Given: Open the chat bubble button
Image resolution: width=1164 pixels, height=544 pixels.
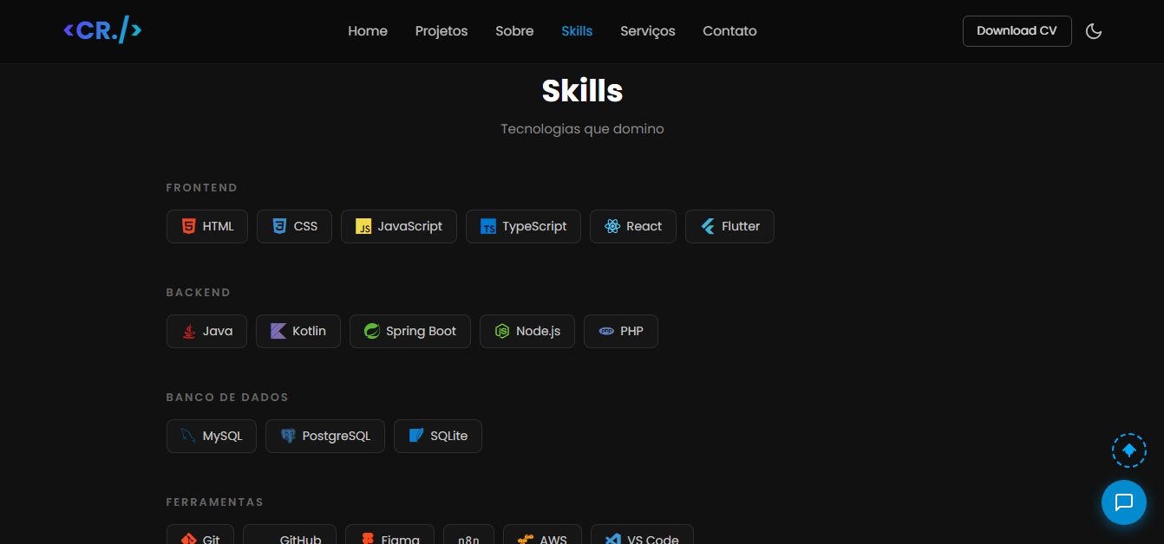Looking at the screenshot, I should (1124, 502).
